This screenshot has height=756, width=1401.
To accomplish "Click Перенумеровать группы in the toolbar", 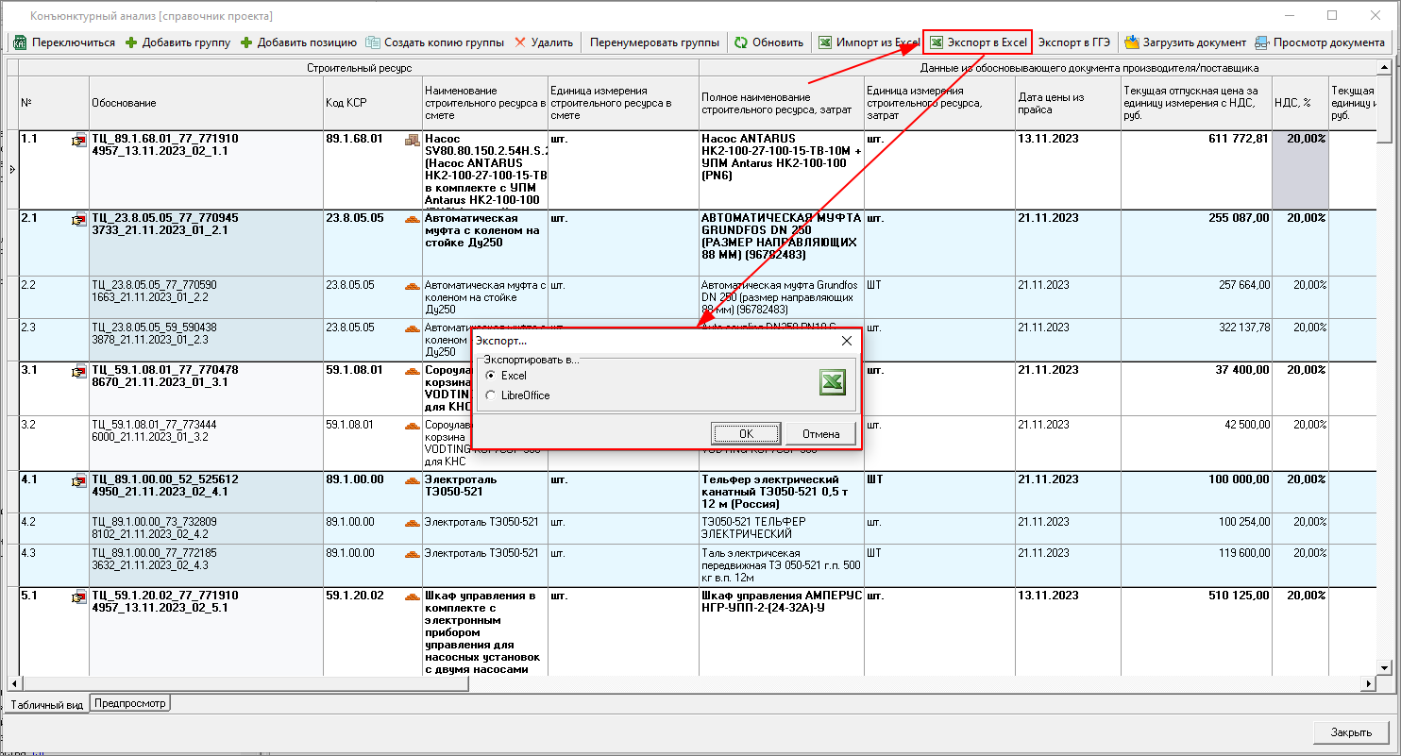I will (x=653, y=42).
